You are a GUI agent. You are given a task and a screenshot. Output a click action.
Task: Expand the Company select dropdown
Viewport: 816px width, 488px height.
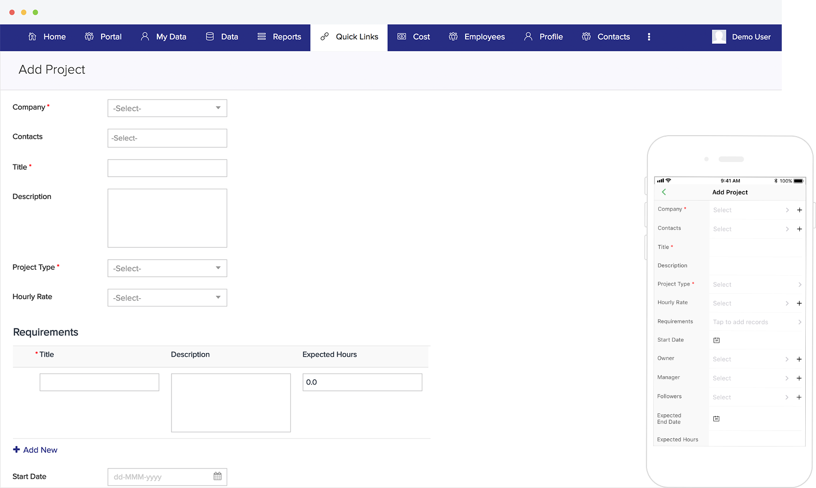[167, 108]
